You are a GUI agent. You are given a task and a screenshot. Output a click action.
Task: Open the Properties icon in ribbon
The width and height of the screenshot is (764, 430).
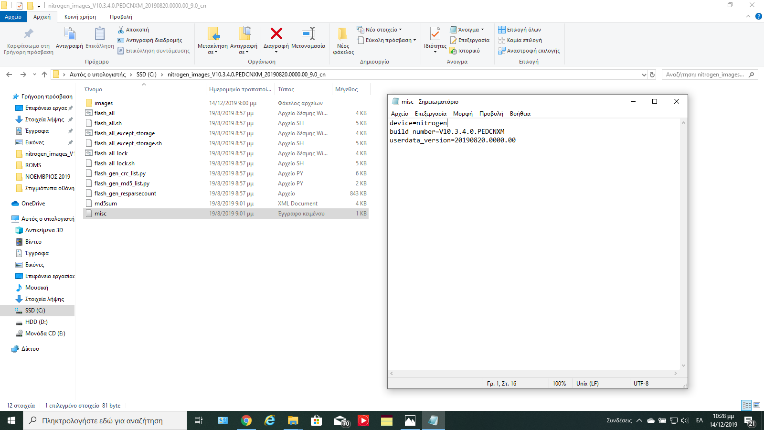[435, 34]
